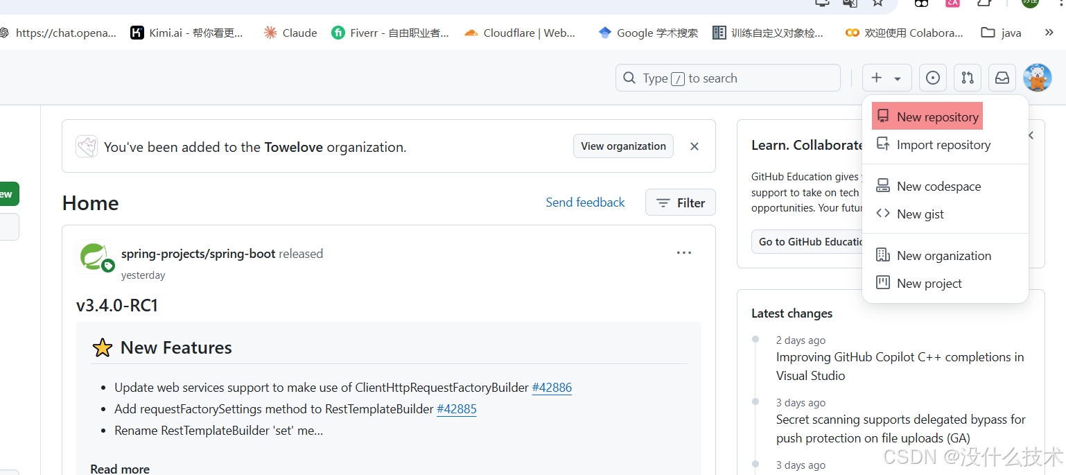1066x475 pixels.
Task: Open the user avatar menu
Action: coord(1037,78)
